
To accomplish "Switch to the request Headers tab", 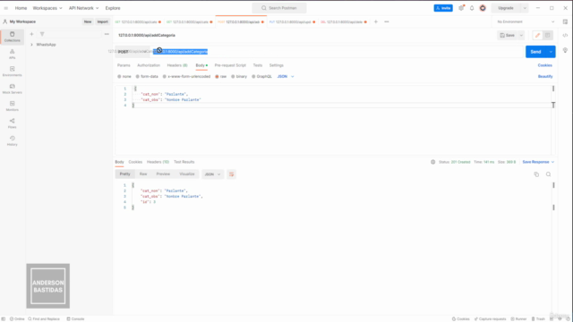I will (177, 65).
